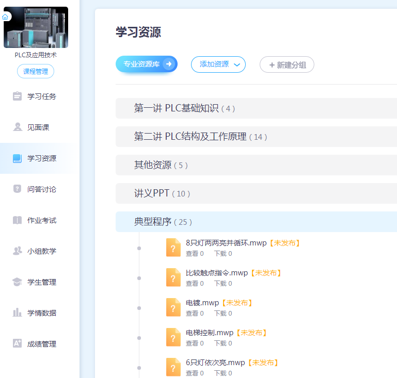Click the PLC及应用技术 course title

click(x=36, y=55)
